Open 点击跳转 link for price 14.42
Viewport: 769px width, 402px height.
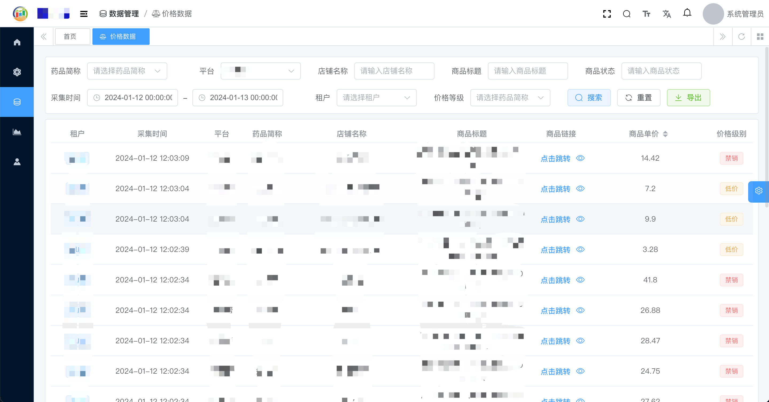555,158
